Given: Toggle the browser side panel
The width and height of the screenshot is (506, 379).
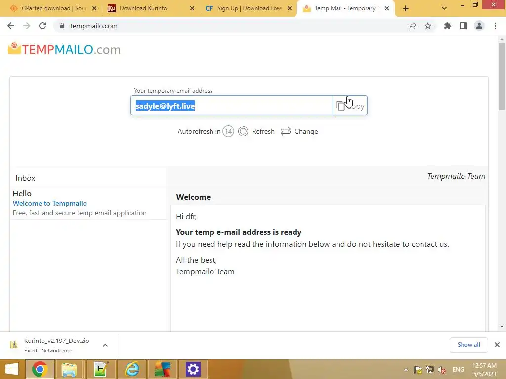Looking at the screenshot, I should pyautogui.click(x=464, y=26).
